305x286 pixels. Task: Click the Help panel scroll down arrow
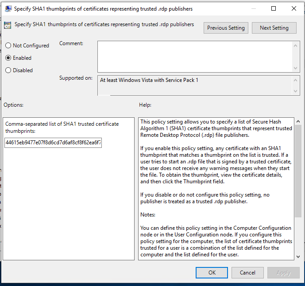[x=297, y=256]
